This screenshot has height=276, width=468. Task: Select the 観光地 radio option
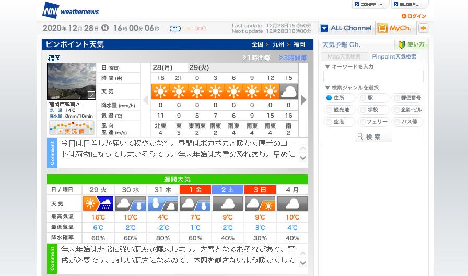[x=340, y=110]
